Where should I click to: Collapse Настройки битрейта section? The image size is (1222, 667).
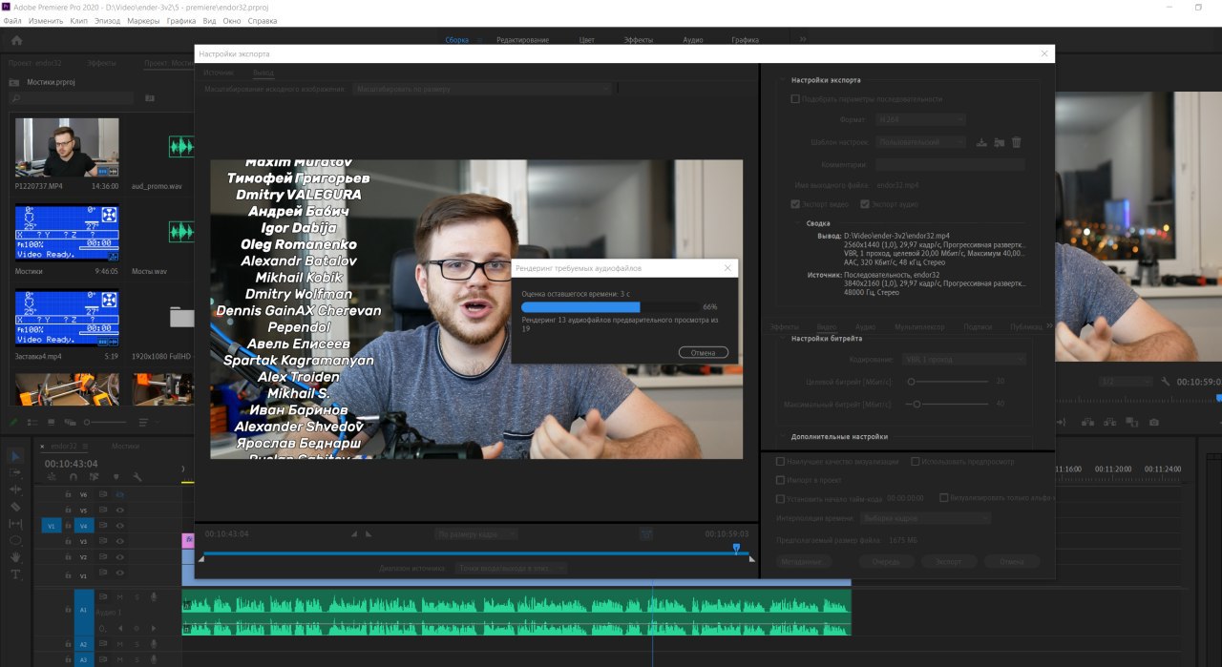[781, 339]
